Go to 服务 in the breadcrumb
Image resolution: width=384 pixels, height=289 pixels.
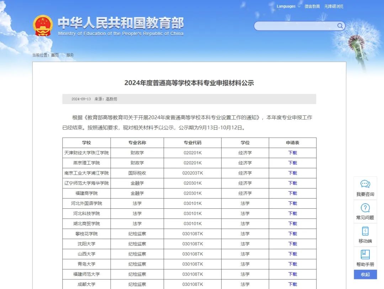70,55
